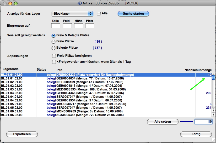Open the Blocklager warehouse dropdown
This screenshot has height=143, width=216.
click(72, 14)
